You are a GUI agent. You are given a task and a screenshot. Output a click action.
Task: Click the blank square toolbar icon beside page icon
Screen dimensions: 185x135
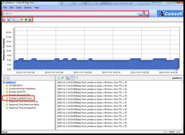17,20
